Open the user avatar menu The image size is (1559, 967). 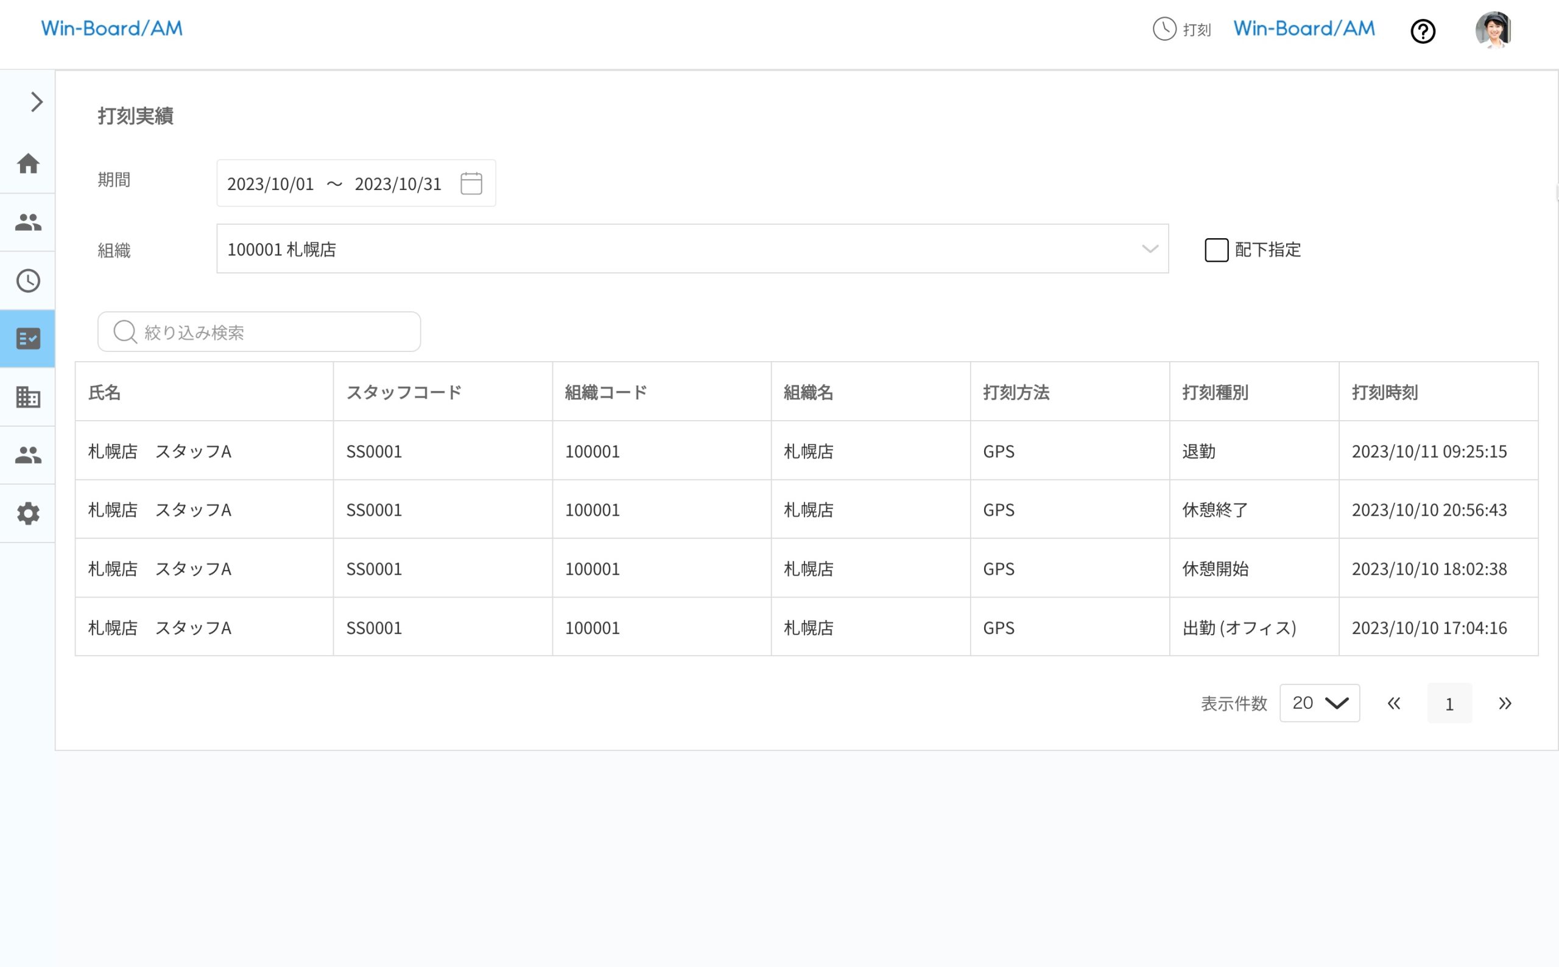tap(1494, 30)
